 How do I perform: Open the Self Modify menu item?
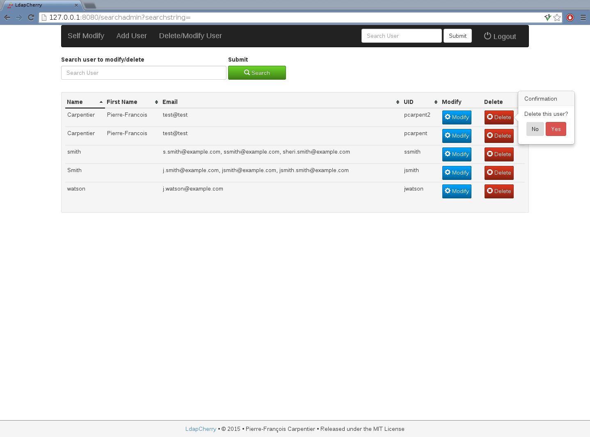pyautogui.click(x=86, y=36)
